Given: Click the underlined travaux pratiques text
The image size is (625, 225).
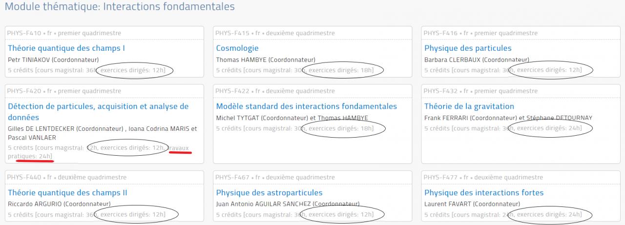Looking at the screenshot, I should click(x=179, y=148).
